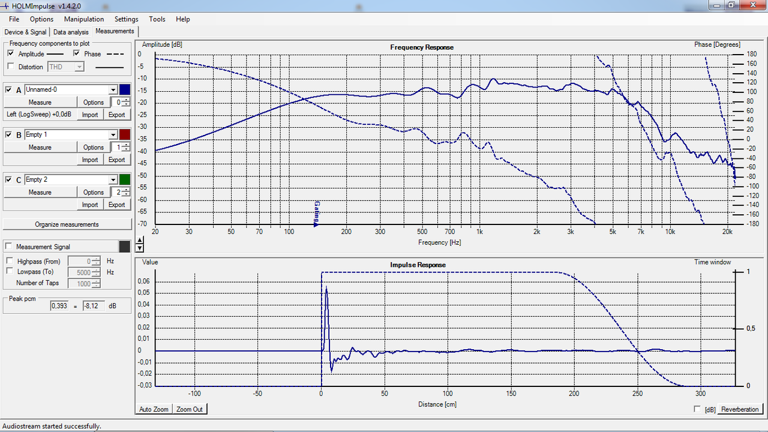Open the Empty 2 measurement name dropdown
The image size is (768, 432).
(113, 179)
